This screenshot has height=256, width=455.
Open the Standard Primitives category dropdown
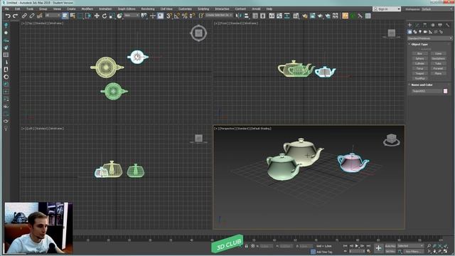[x=429, y=38]
